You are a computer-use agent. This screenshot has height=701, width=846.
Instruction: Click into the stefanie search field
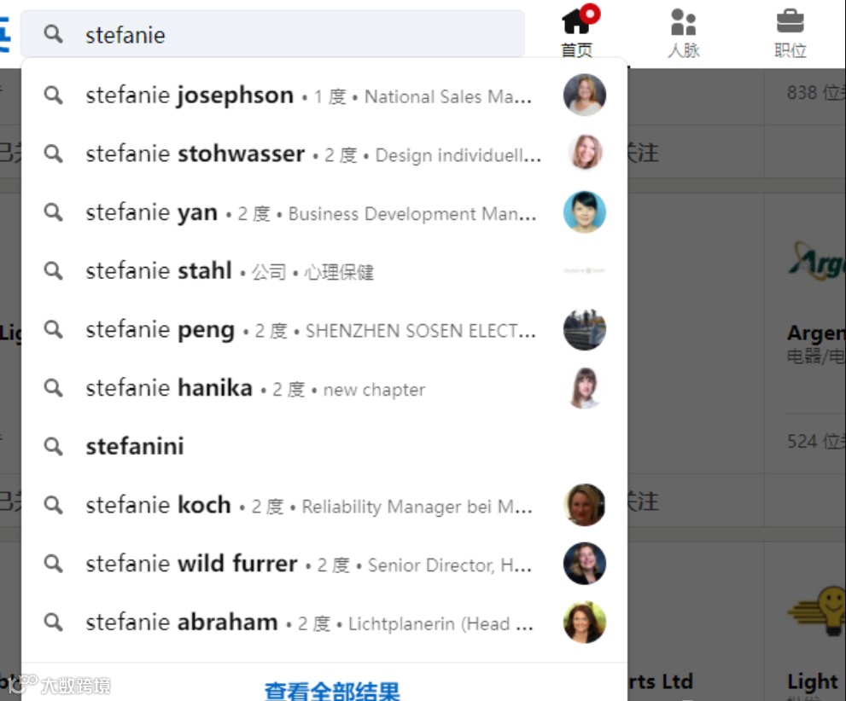click(x=272, y=34)
